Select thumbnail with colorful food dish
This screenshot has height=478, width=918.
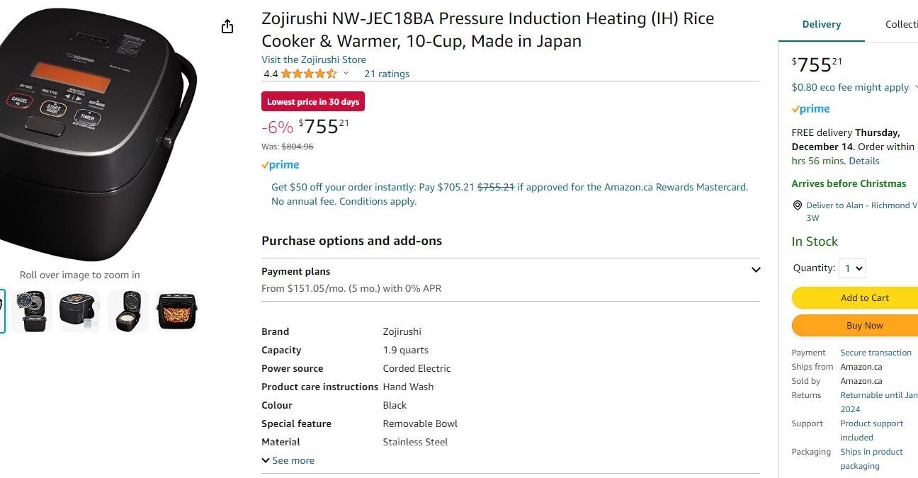click(x=176, y=311)
